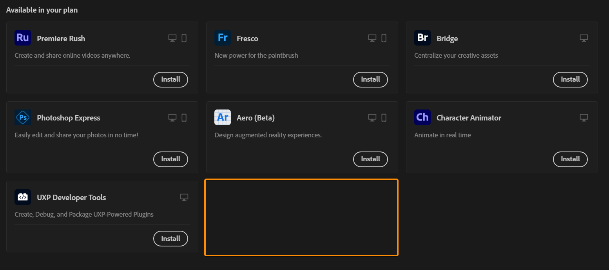Click the mobile icon on Photoshop Express card
609x270 pixels.
[x=184, y=117]
